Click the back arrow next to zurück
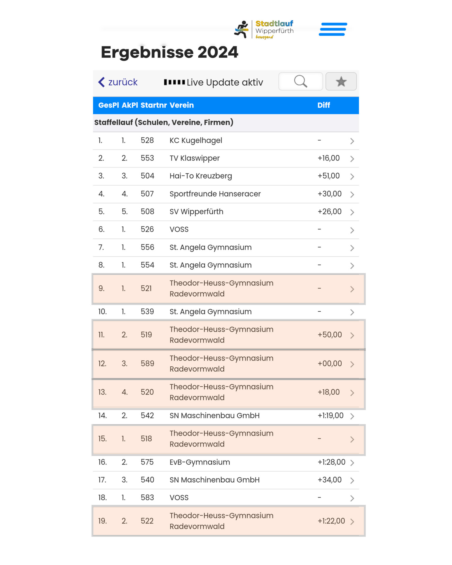Screen dimensions: 452x565 pos(102,82)
